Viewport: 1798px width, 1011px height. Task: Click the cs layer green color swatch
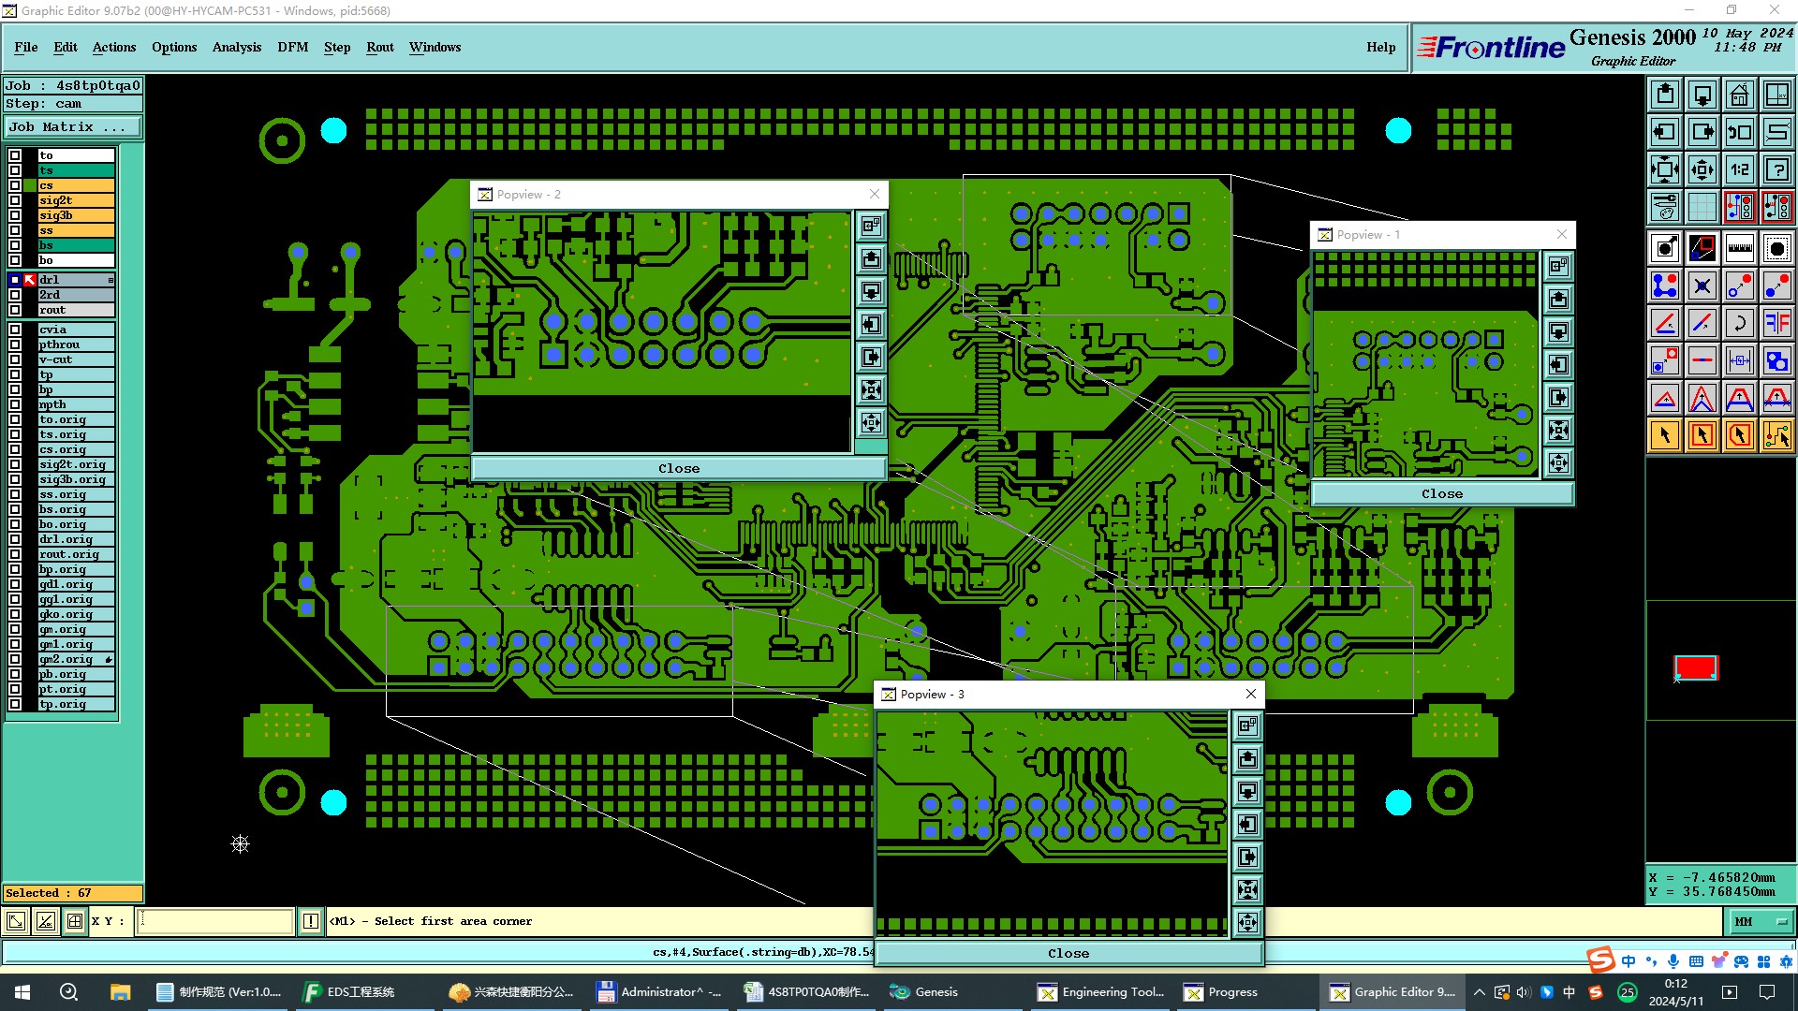31,185
